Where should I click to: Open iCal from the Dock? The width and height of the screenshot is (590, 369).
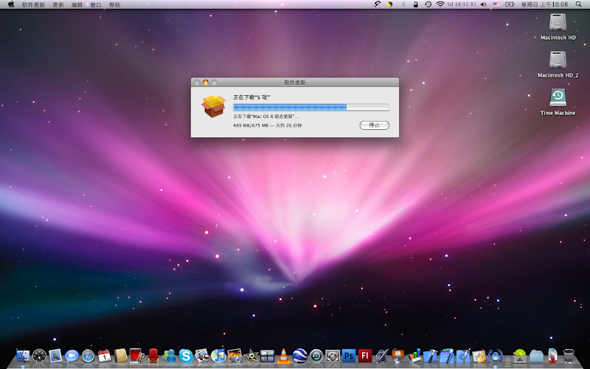pyautogui.click(x=105, y=356)
